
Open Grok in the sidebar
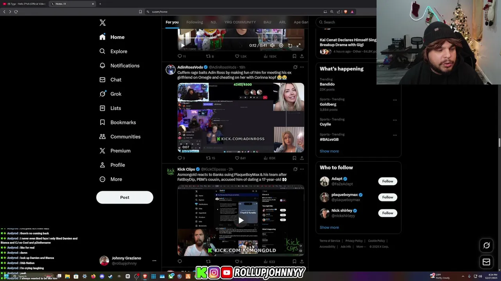[110, 94]
